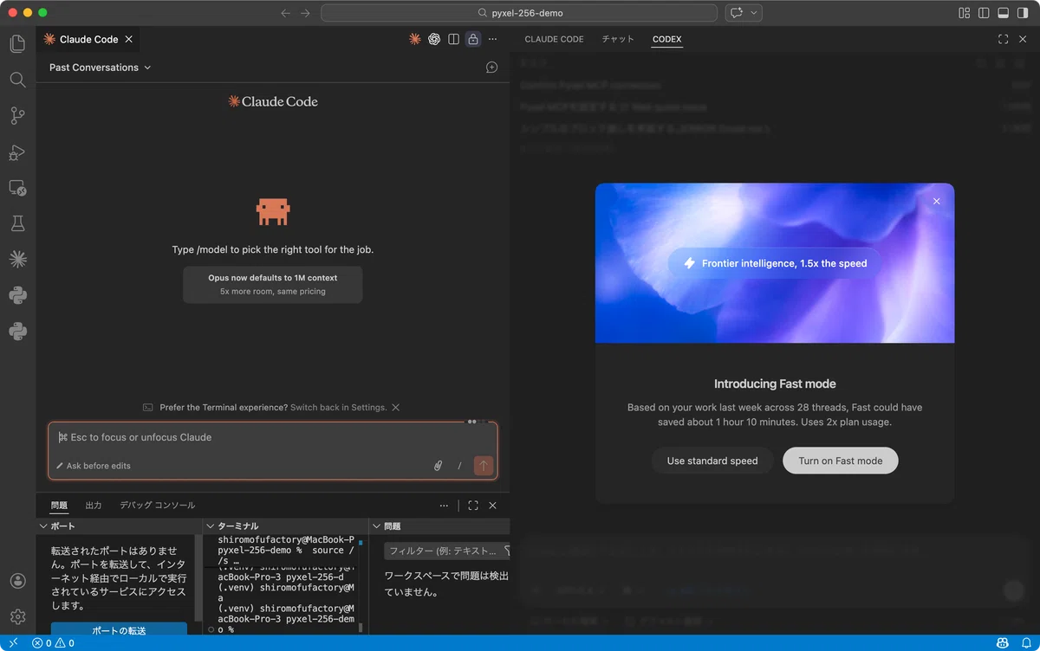Expand the chat dropdown chevron in title bar
The image size is (1040, 651).
tap(754, 13)
